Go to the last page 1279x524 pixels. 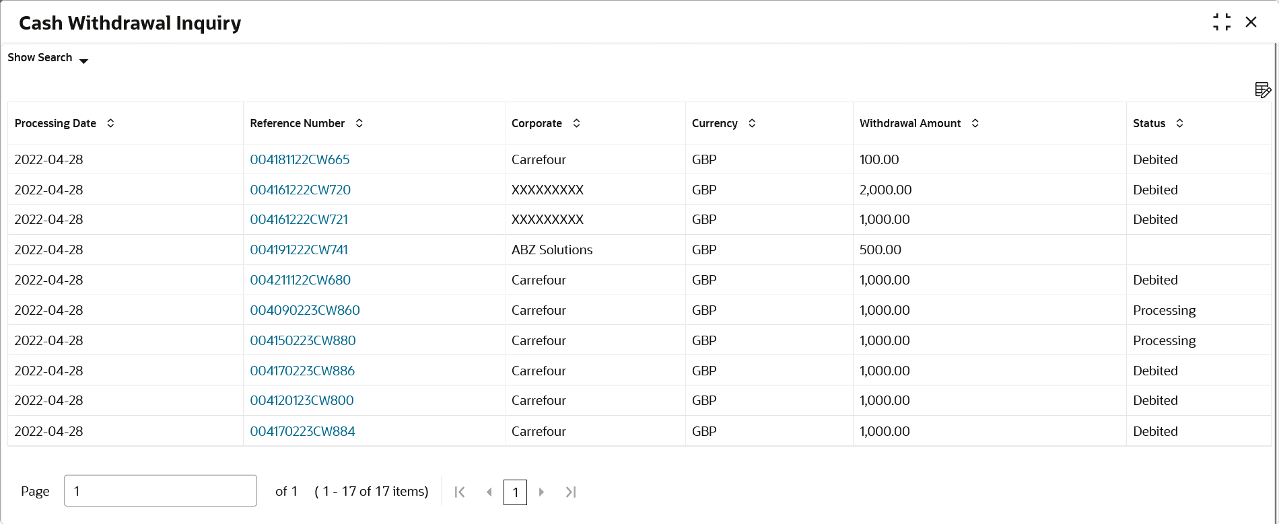click(x=571, y=492)
